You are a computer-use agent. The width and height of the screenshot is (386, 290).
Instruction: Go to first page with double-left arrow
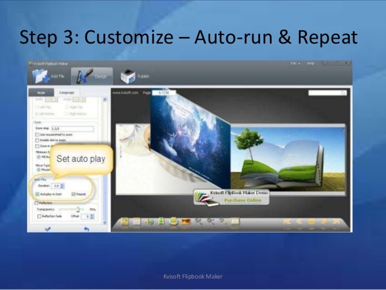(x=287, y=222)
